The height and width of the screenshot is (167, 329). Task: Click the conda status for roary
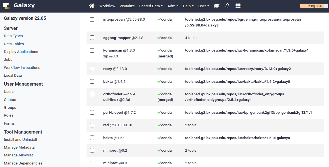pyautogui.click(x=165, y=69)
